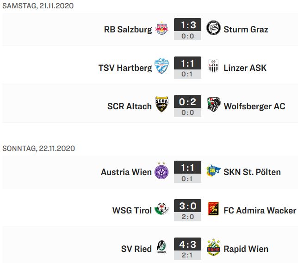
Task: Click the SV Ried logo
Action: pyautogui.click(x=162, y=249)
